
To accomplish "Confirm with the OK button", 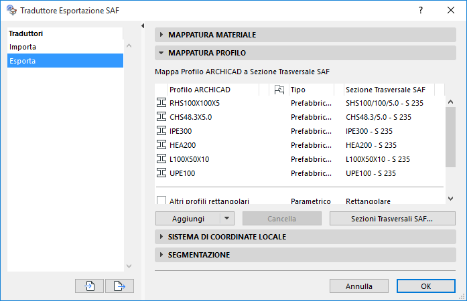I will pos(426,286).
